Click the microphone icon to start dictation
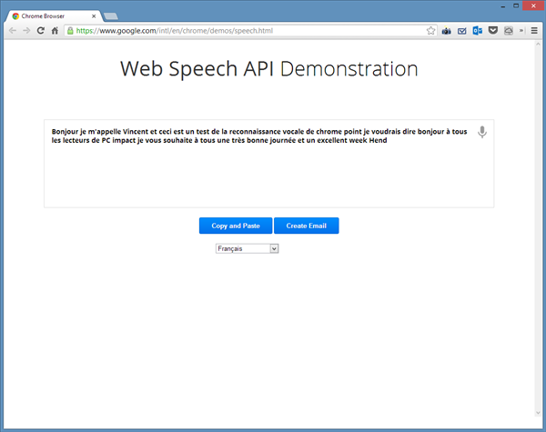Image resolution: width=546 pixels, height=432 pixels. [482, 132]
